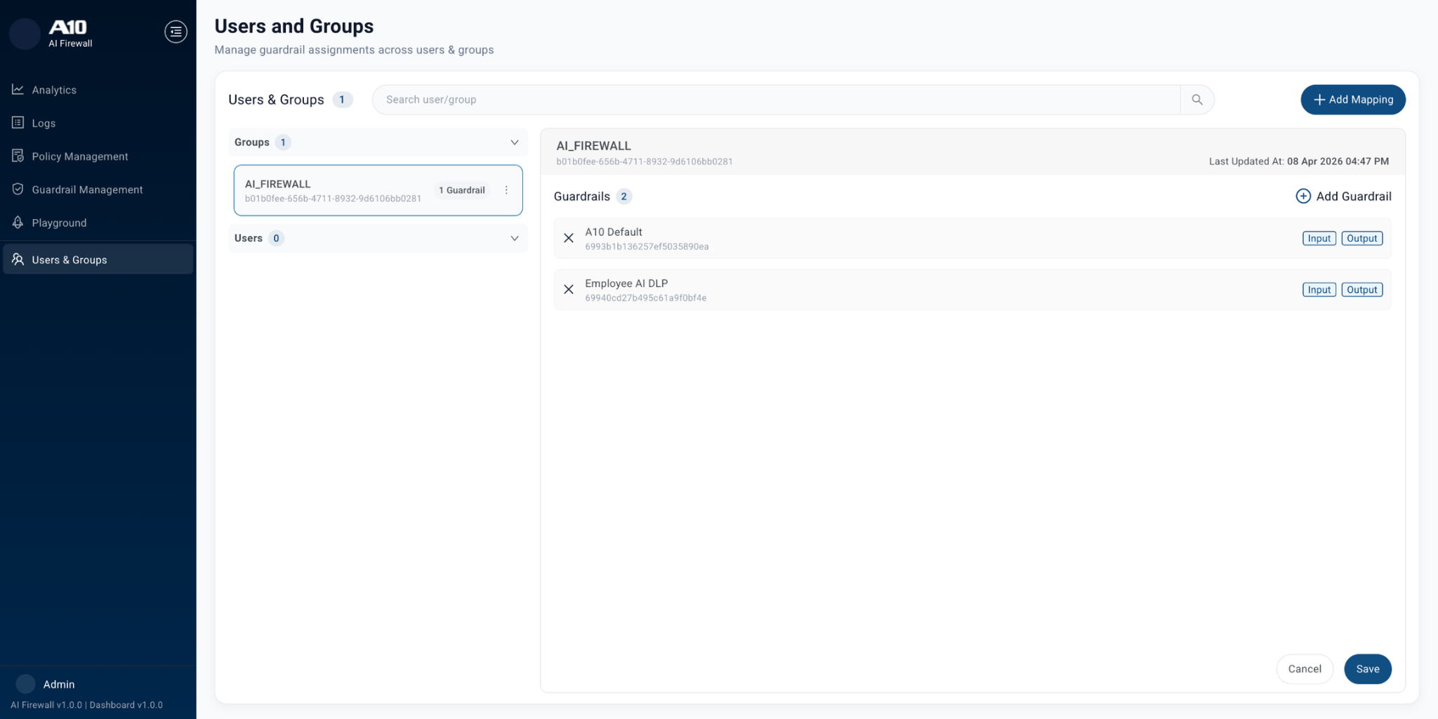Click the Admin avatar icon
The height and width of the screenshot is (719, 1438).
tap(25, 684)
